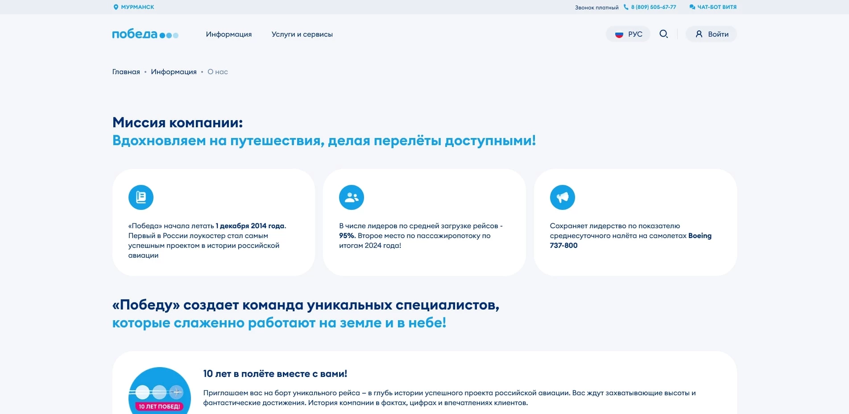Open search using the magnifier icon
This screenshot has width=849, height=414.
tap(663, 33)
